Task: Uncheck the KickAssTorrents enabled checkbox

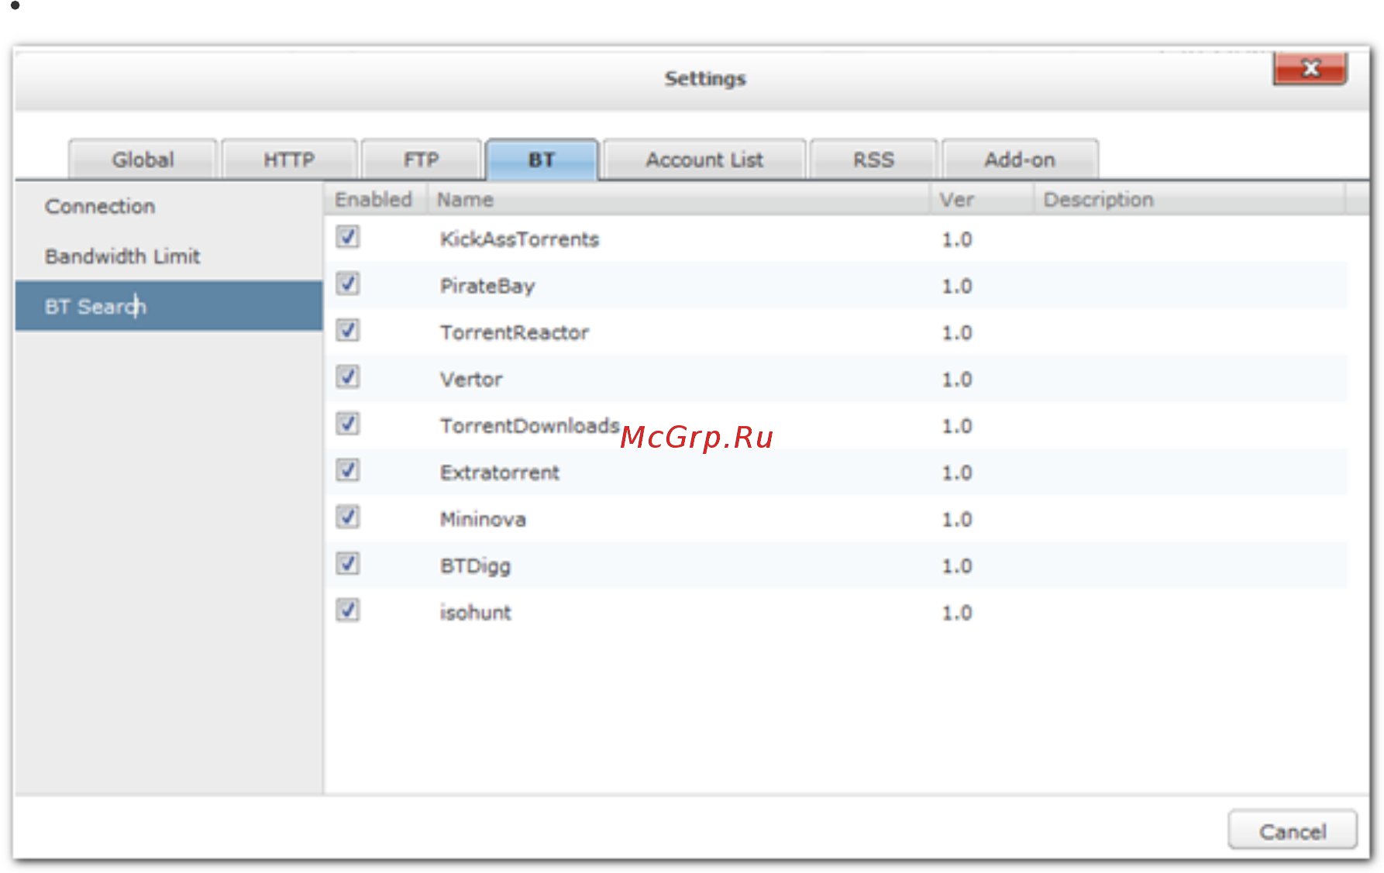Action: tap(348, 237)
